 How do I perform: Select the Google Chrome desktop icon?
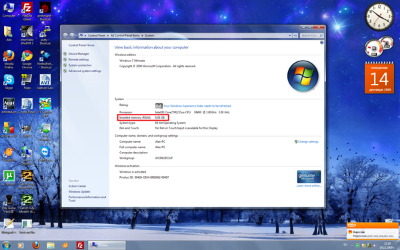27,59
